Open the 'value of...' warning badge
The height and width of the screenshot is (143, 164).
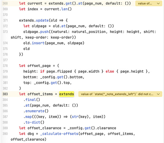point(145,3)
